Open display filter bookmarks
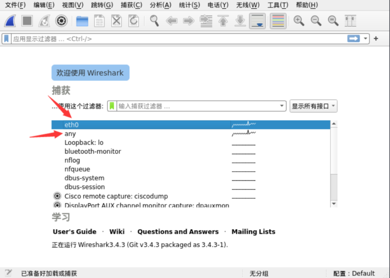390x278 pixels. (7, 39)
